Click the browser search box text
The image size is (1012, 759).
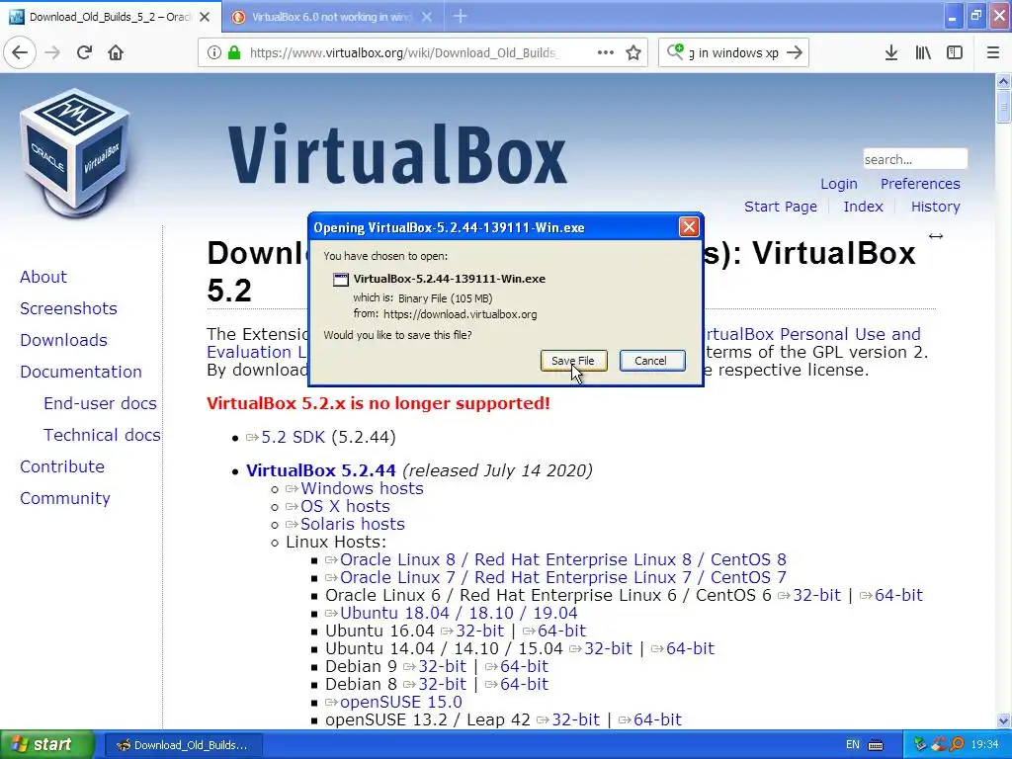(x=734, y=52)
